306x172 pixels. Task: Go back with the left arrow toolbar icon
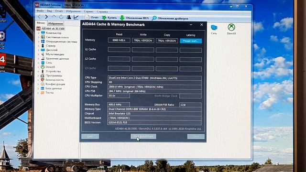39,17
